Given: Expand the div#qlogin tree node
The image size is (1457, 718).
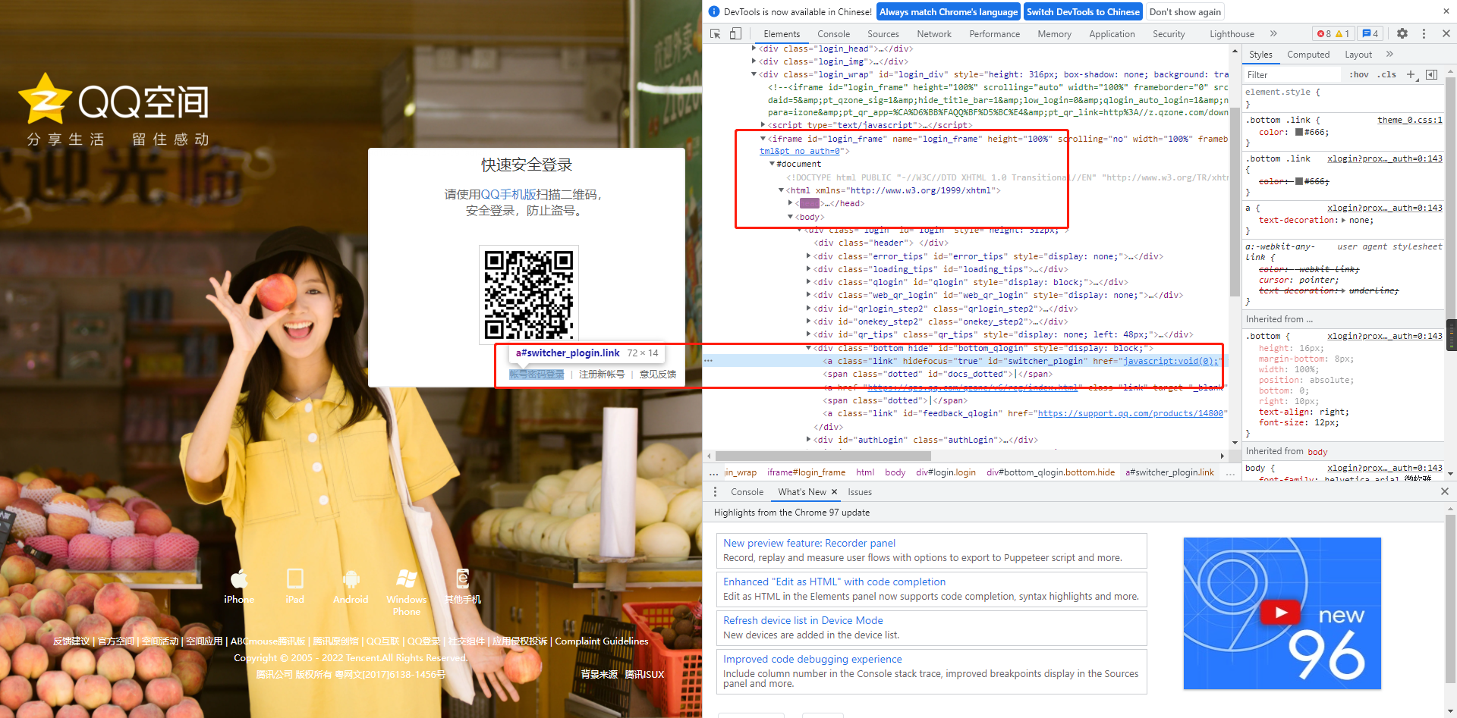Looking at the screenshot, I should [808, 281].
